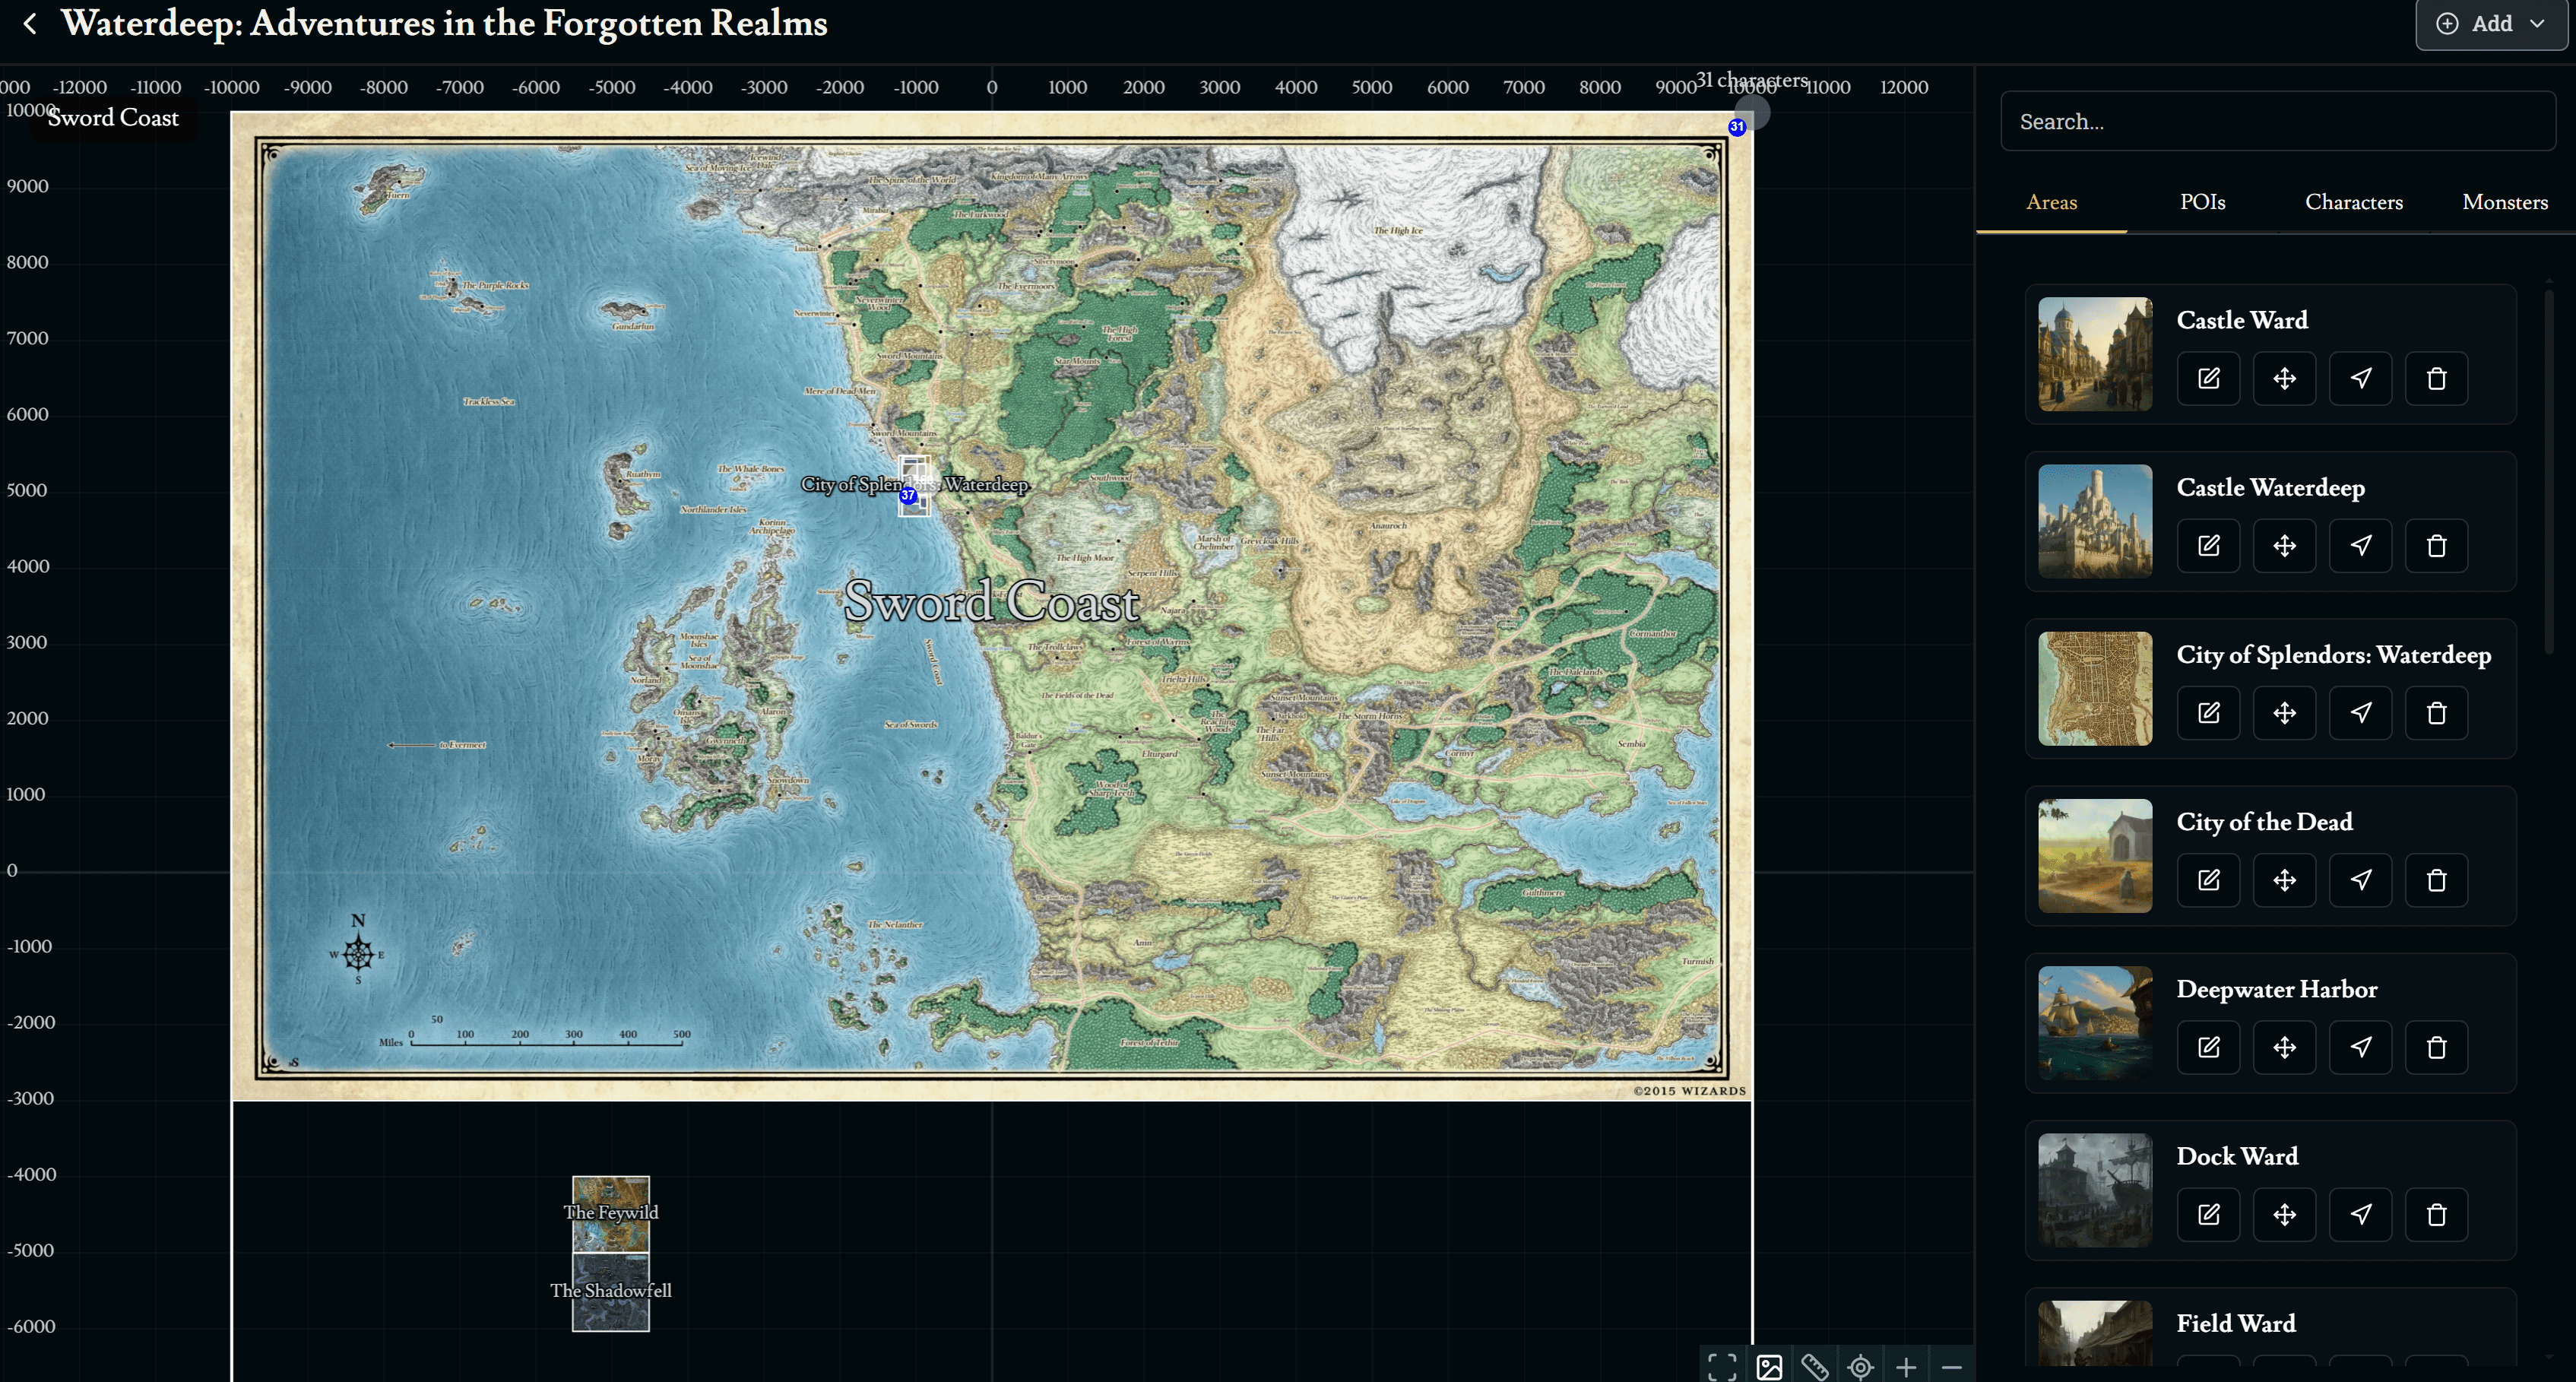The height and width of the screenshot is (1382, 2576).
Task: Click the 31 characters cluster marker
Action: (1737, 127)
